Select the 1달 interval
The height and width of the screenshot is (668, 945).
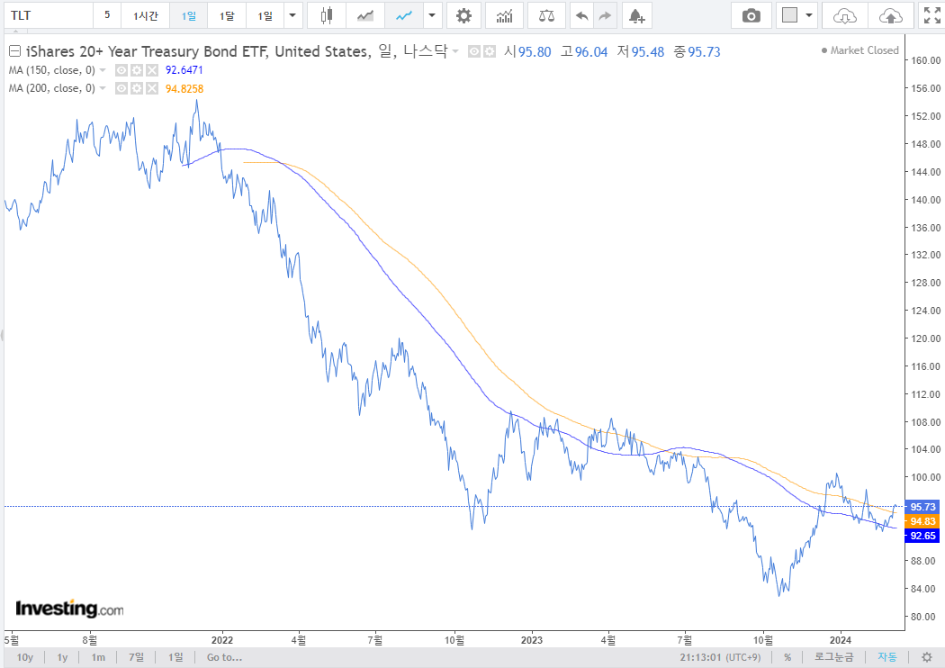(227, 15)
